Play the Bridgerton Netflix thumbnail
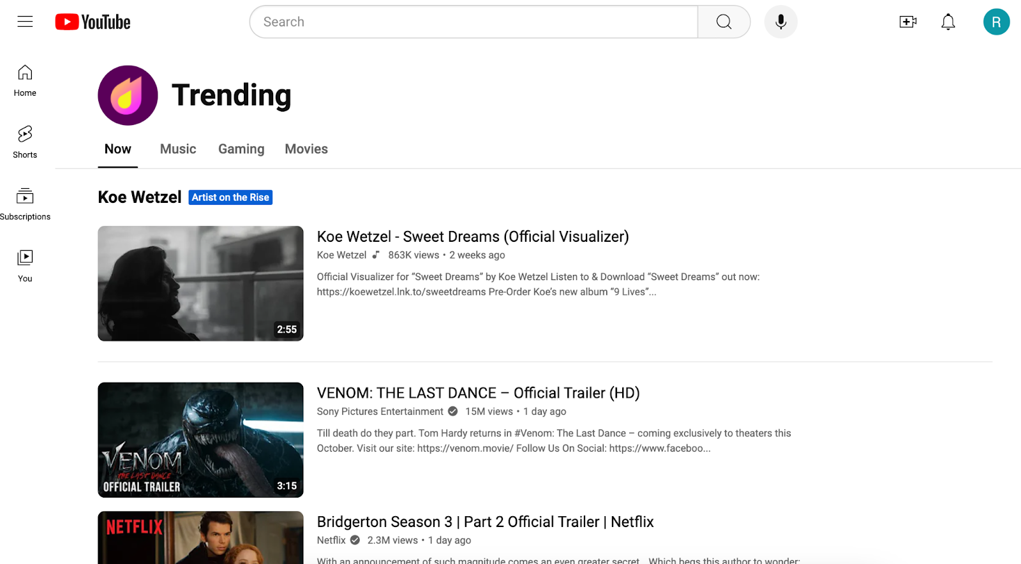The width and height of the screenshot is (1021, 564). click(x=200, y=537)
